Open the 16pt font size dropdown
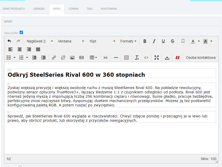Viewport: 222px width, 167px height. point(102,41)
